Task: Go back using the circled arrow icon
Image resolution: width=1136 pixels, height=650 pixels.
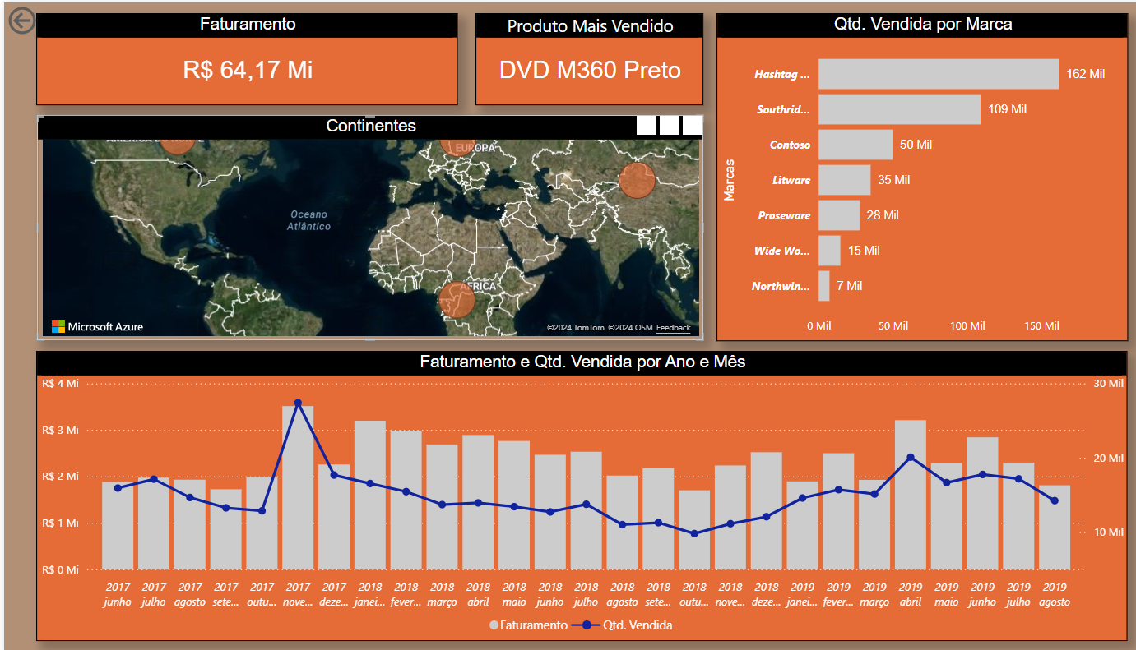Action: pos(21,21)
